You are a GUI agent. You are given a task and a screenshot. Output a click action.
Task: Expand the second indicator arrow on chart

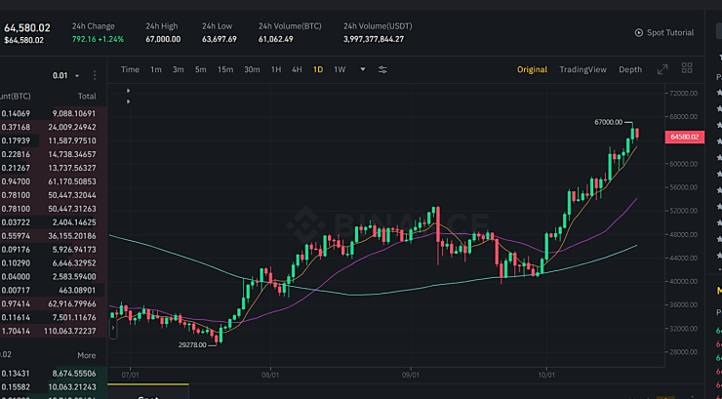coord(128,101)
